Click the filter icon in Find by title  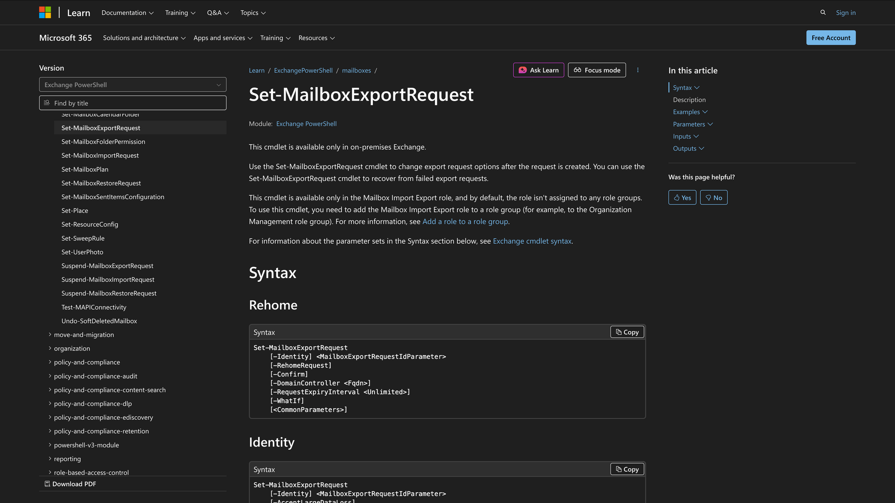[x=47, y=103]
